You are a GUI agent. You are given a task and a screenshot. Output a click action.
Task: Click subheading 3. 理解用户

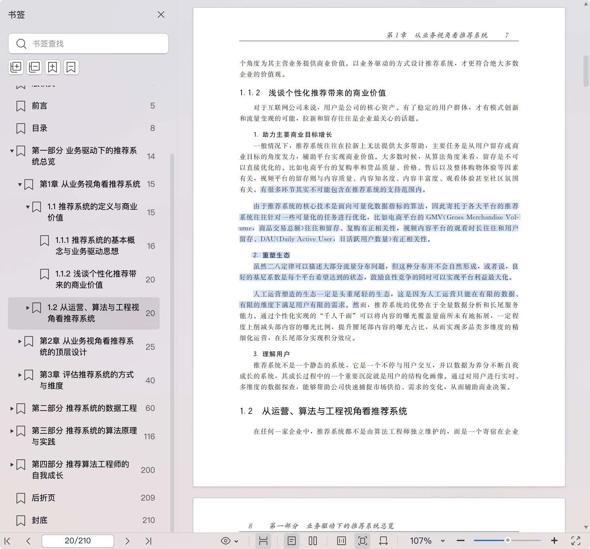[271, 354]
